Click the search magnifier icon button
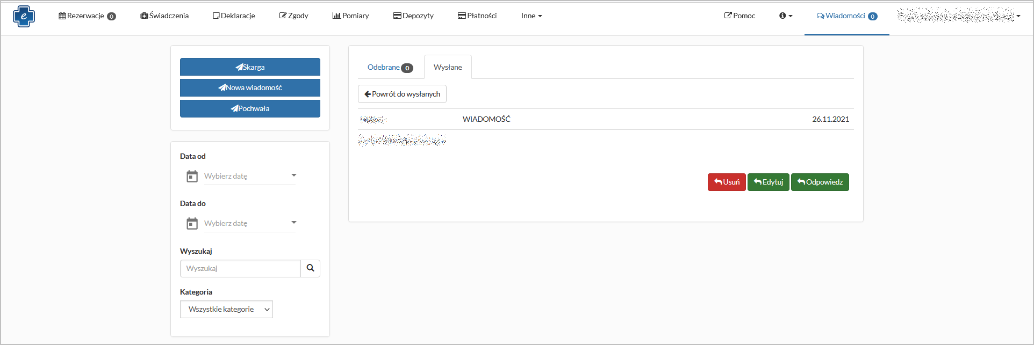The width and height of the screenshot is (1034, 345). pyautogui.click(x=310, y=268)
